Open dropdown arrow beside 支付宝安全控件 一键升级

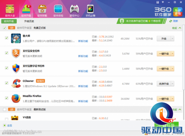(x=172, y=54)
